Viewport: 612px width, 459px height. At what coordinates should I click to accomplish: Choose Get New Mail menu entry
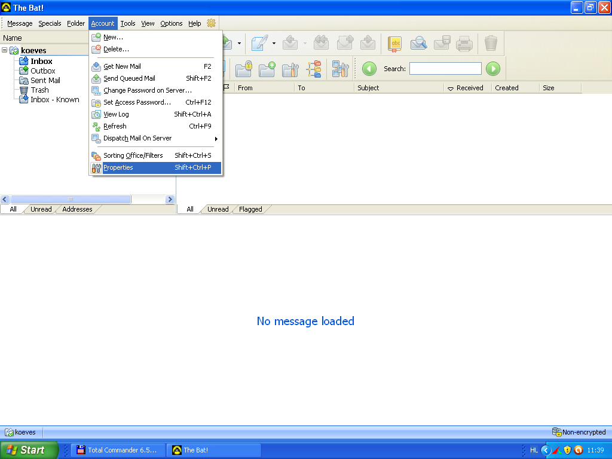tap(156, 67)
